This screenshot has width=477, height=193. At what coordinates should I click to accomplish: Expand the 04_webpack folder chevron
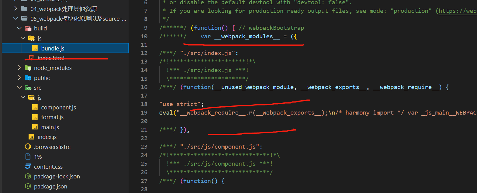tap(16, 9)
